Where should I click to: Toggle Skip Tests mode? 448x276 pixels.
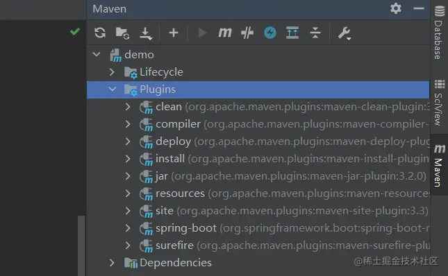[247, 33]
